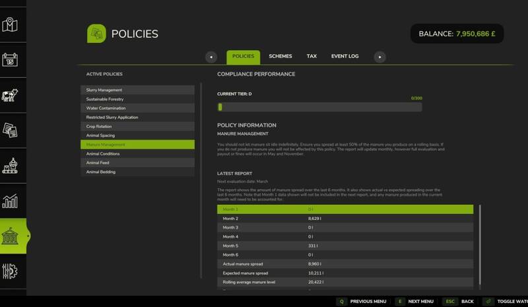Switch to the Schemes tab
This screenshot has width=528, height=307.
point(280,57)
